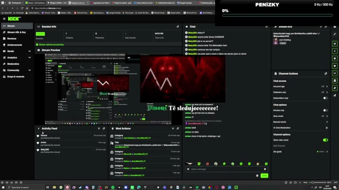Go back in browser history

(3, 8)
